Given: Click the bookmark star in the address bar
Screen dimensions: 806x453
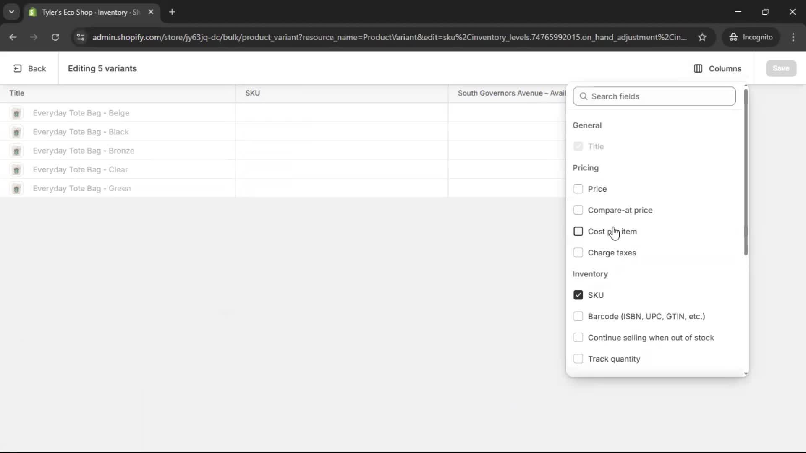Looking at the screenshot, I should point(702,37).
